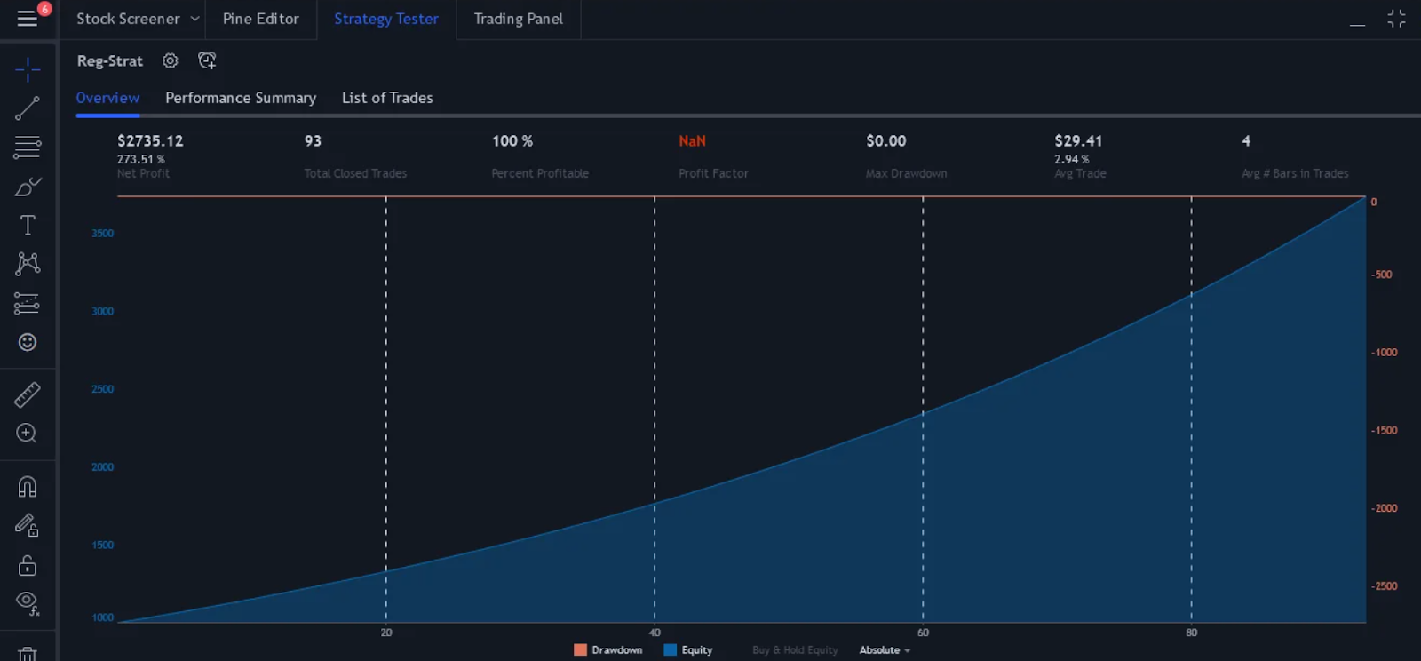
Task: Expand the Stock Screener dropdown arrow
Action: pyautogui.click(x=194, y=19)
